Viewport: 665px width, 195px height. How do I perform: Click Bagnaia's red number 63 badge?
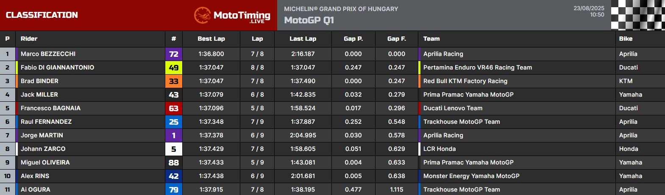174,108
